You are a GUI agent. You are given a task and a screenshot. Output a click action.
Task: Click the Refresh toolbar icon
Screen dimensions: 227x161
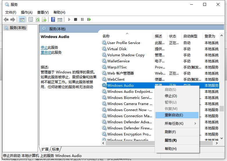tap(37, 19)
